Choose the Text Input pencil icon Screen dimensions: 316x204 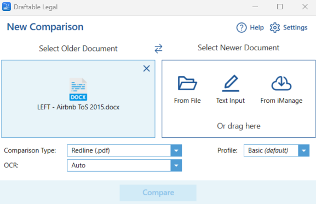click(x=231, y=83)
